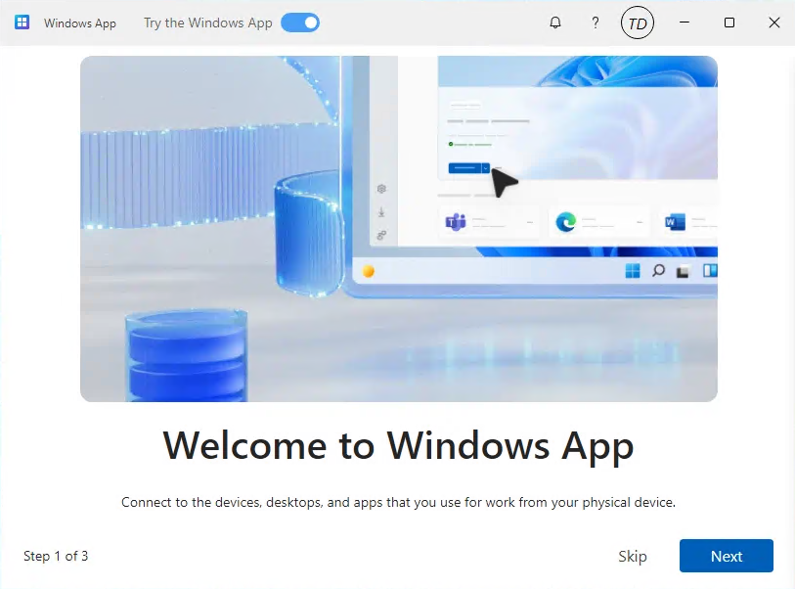The image size is (795, 589).
Task: Click the Windows App logo in title bar
Action: coord(22,23)
